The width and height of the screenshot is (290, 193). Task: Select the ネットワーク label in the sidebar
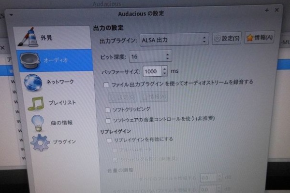click(x=60, y=82)
